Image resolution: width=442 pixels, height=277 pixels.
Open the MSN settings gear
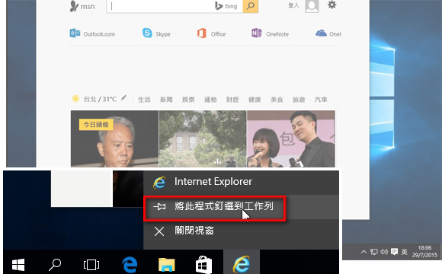click(331, 5)
